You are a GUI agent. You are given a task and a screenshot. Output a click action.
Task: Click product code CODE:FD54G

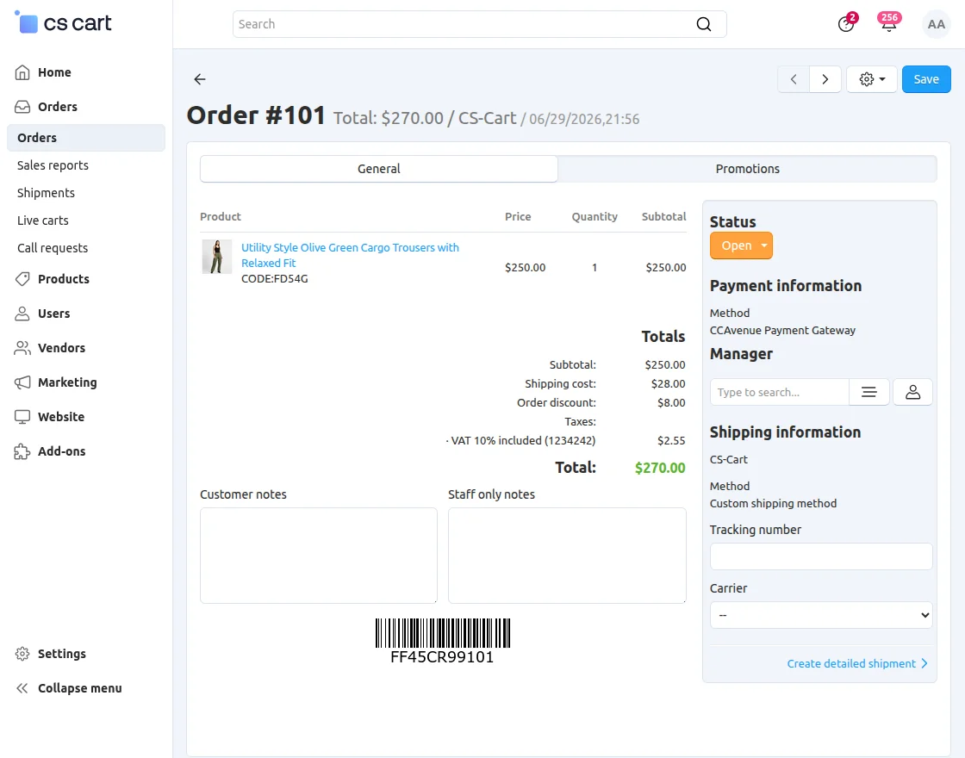pyautogui.click(x=275, y=279)
